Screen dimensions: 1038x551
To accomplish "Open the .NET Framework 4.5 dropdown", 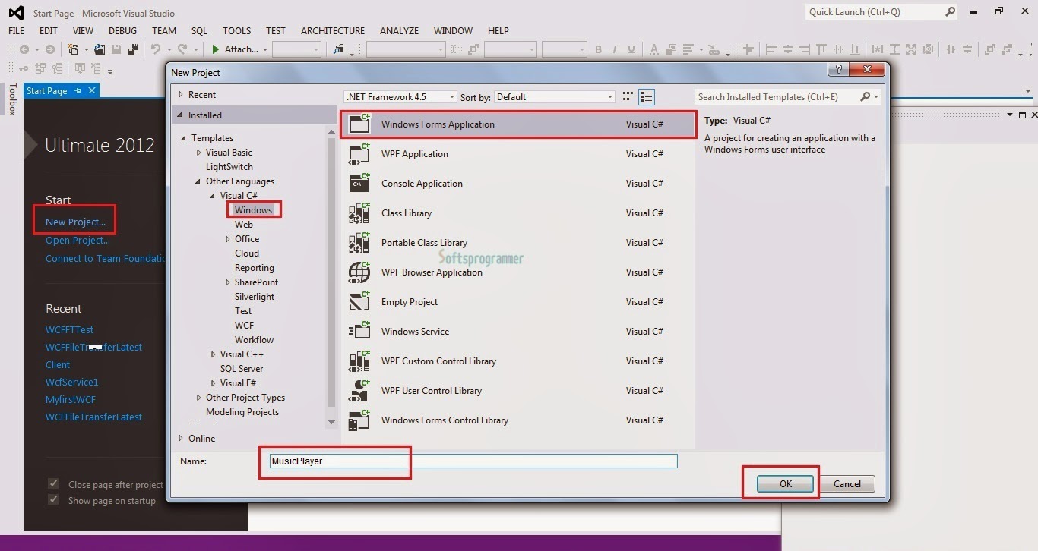I will tap(450, 96).
